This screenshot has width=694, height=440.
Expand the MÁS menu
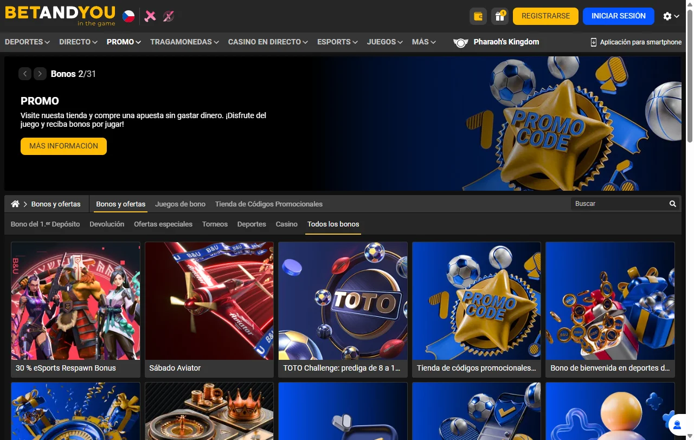[423, 42]
